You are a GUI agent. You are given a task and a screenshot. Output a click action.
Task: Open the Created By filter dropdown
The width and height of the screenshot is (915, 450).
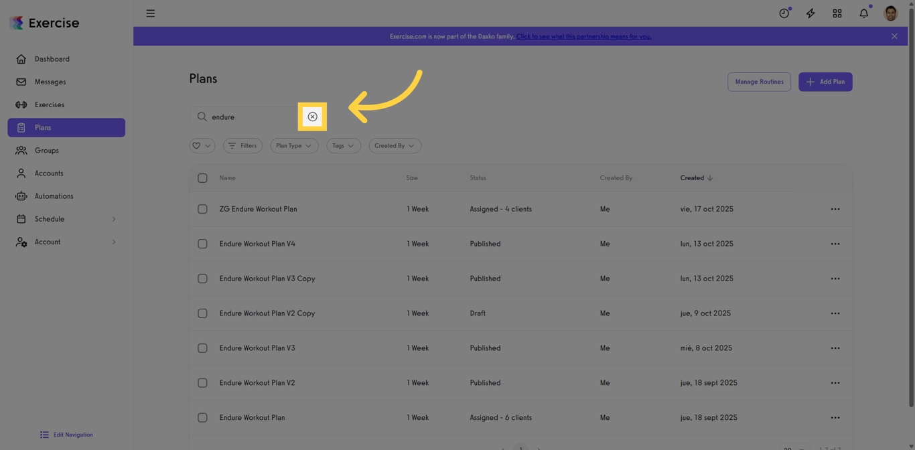[x=394, y=145]
